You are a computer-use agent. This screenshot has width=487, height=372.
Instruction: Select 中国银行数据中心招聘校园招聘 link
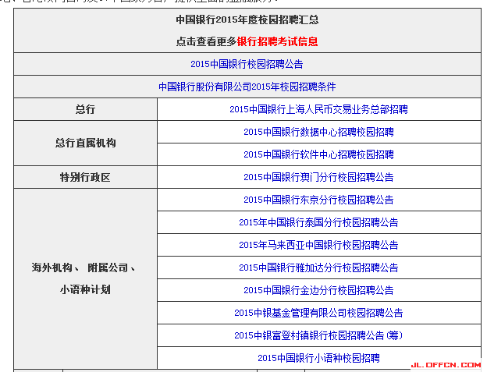click(318, 132)
